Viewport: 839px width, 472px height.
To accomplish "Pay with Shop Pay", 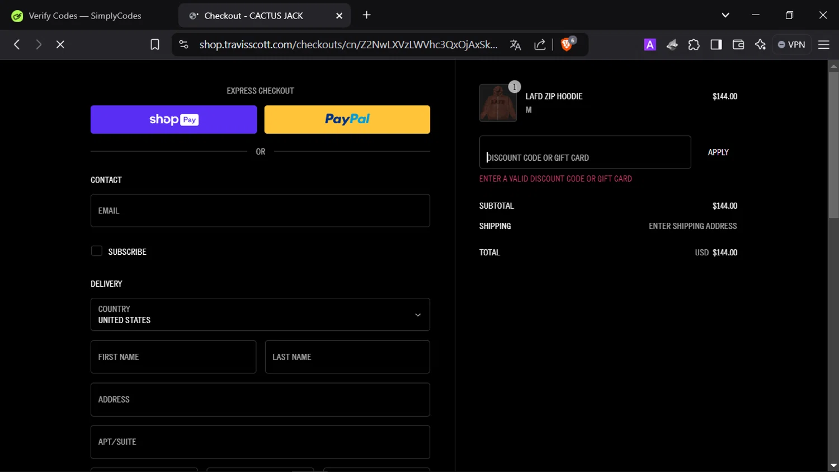I will 173,119.
